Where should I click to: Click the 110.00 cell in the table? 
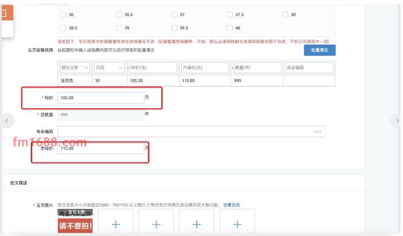[205, 81]
